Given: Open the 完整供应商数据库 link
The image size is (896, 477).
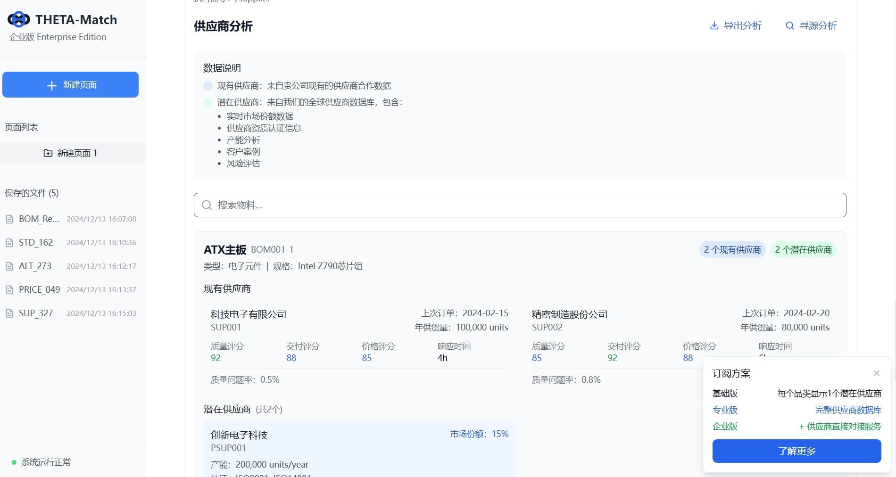Looking at the screenshot, I should pos(847,410).
